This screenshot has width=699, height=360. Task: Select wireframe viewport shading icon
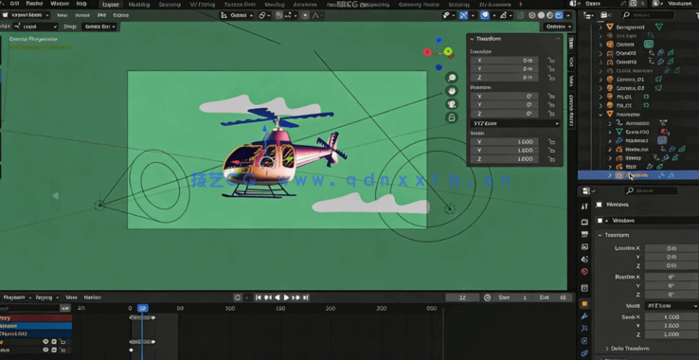pyautogui.click(x=532, y=15)
